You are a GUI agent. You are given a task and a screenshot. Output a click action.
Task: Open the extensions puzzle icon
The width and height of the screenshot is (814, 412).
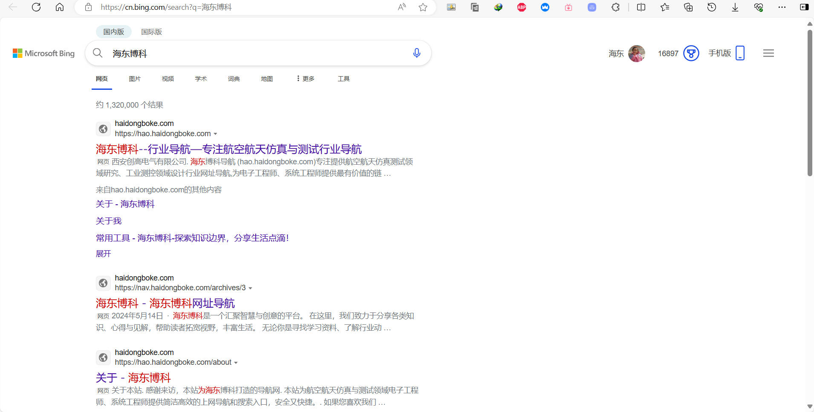click(615, 7)
